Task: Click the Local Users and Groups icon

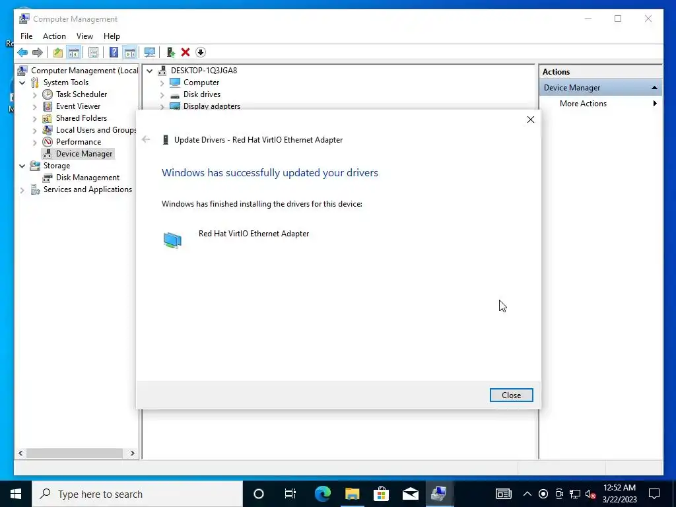Action: coord(48,130)
